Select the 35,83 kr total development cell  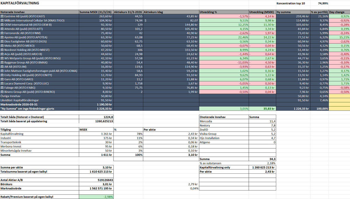(262, 109)
